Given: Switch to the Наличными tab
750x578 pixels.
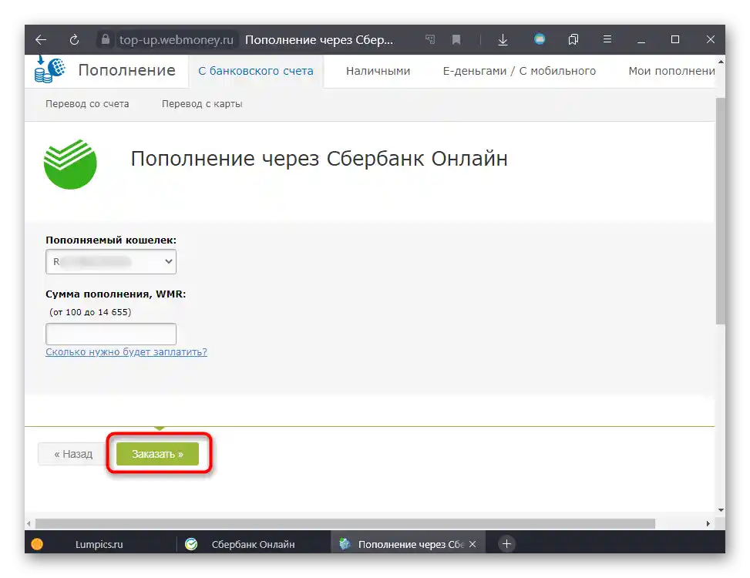Looking at the screenshot, I should (378, 71).
